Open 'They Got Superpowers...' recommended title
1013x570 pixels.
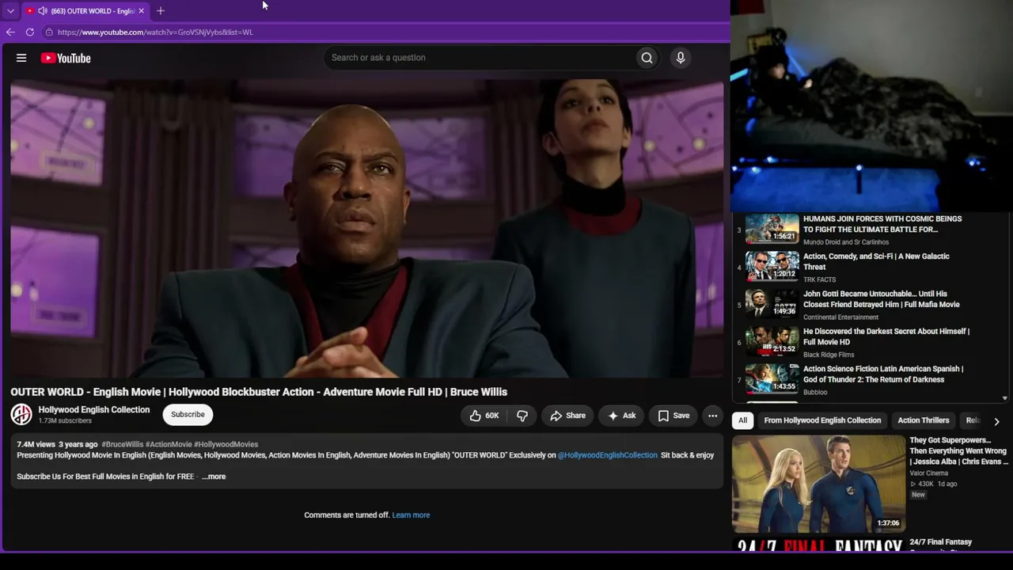pyautogui.click(x=958, y=450)
